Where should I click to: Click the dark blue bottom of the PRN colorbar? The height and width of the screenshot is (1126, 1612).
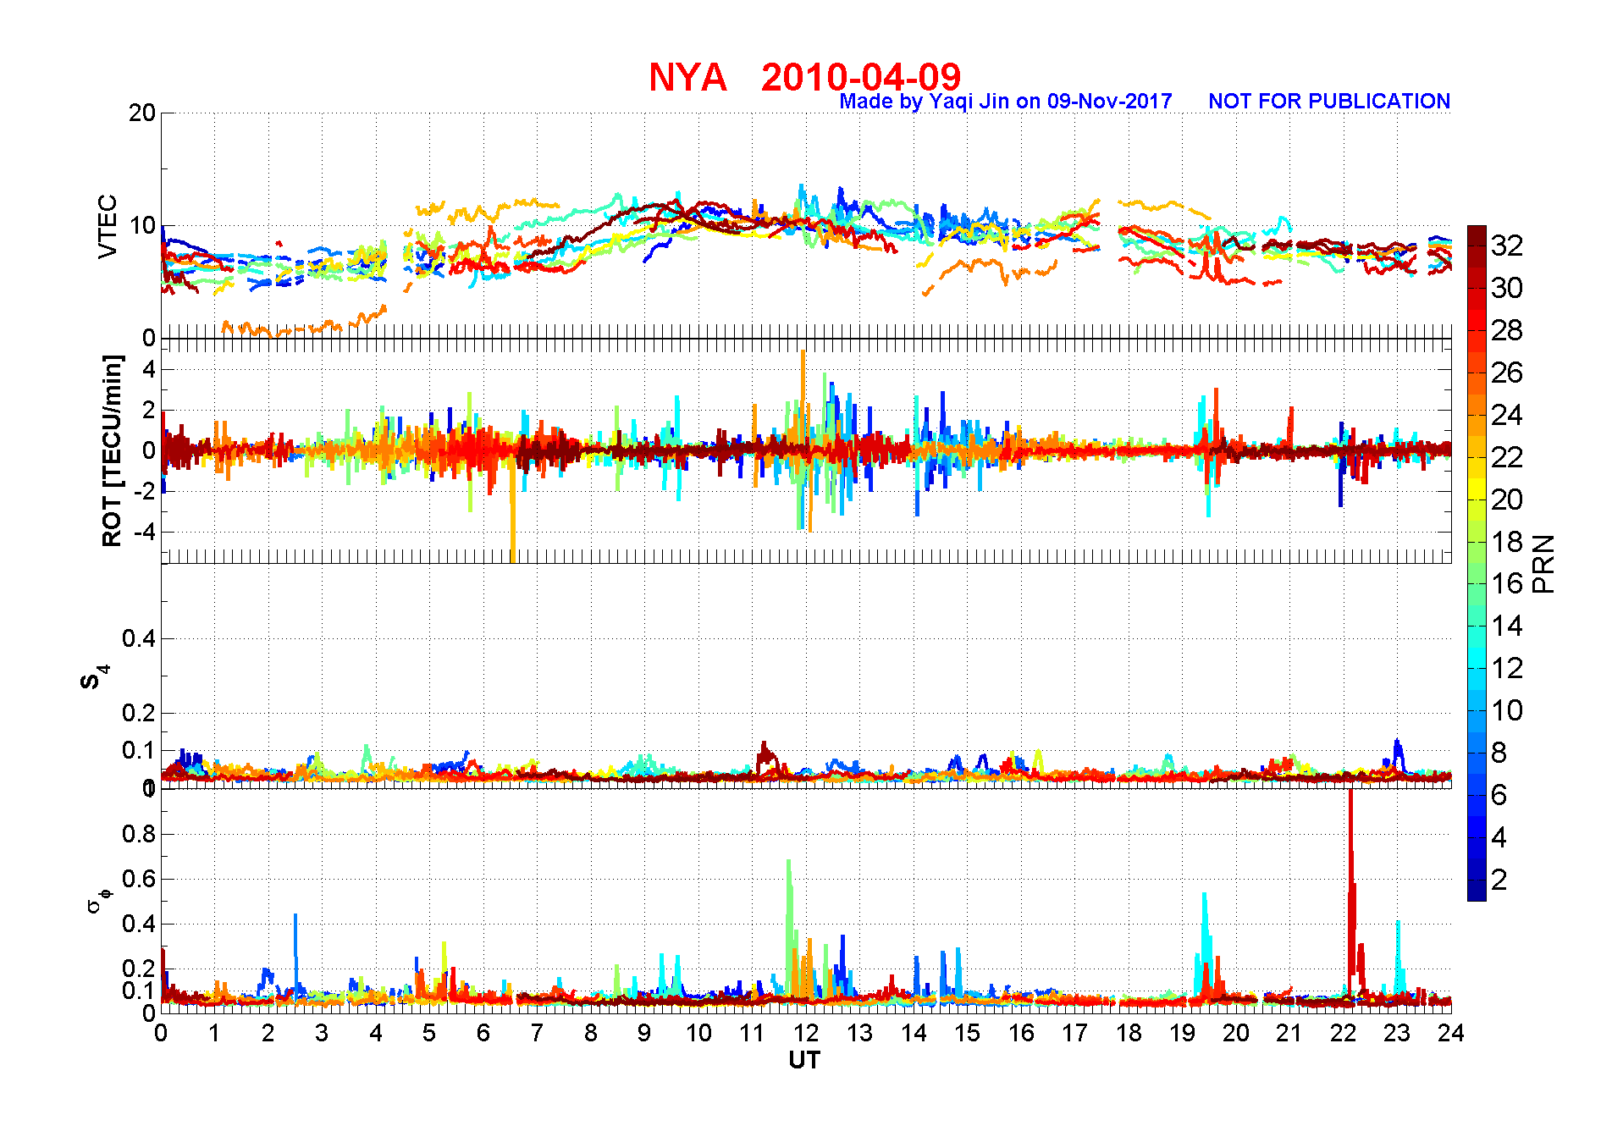[x=1477, y=891]
